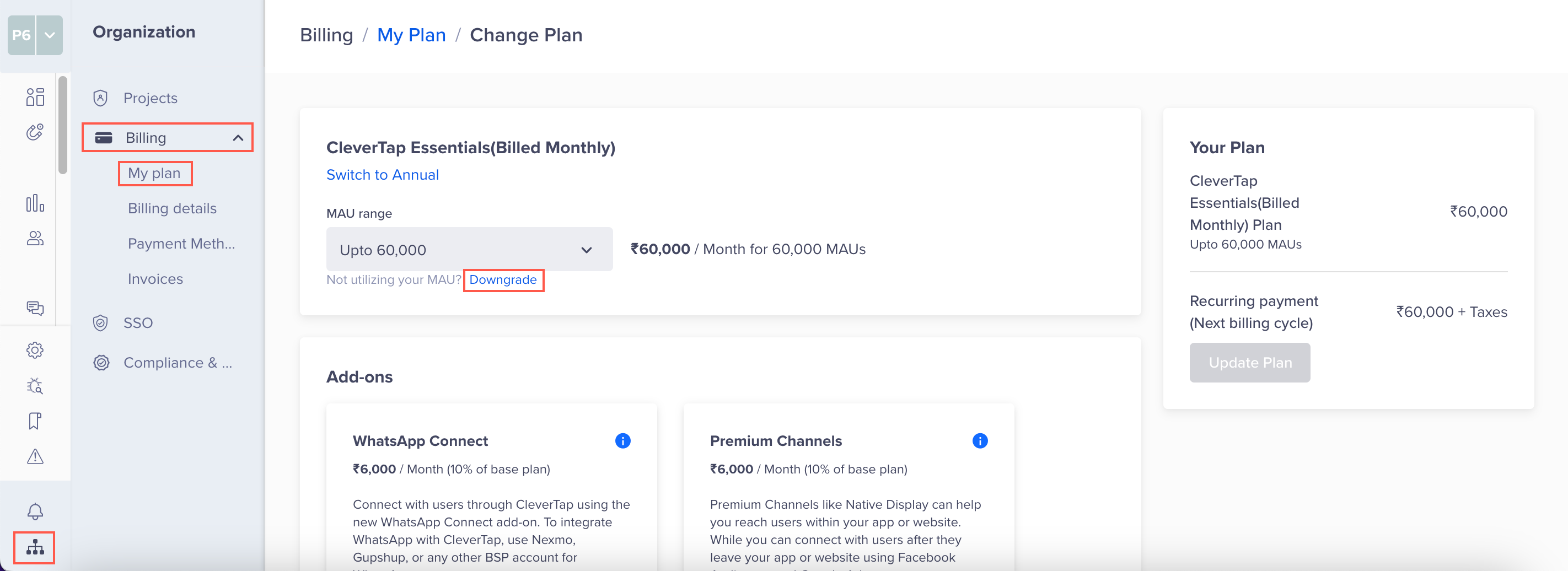Go to My plan submenu item

point(154,174)
